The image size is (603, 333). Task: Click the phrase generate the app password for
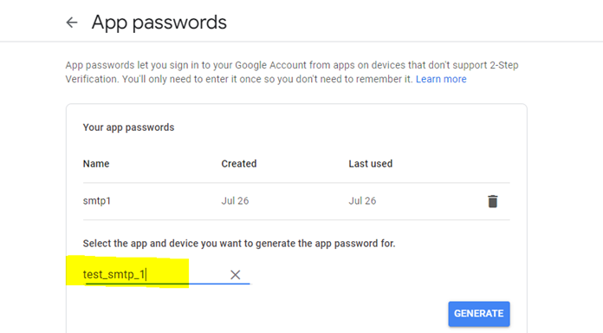(x=326, y=244)
